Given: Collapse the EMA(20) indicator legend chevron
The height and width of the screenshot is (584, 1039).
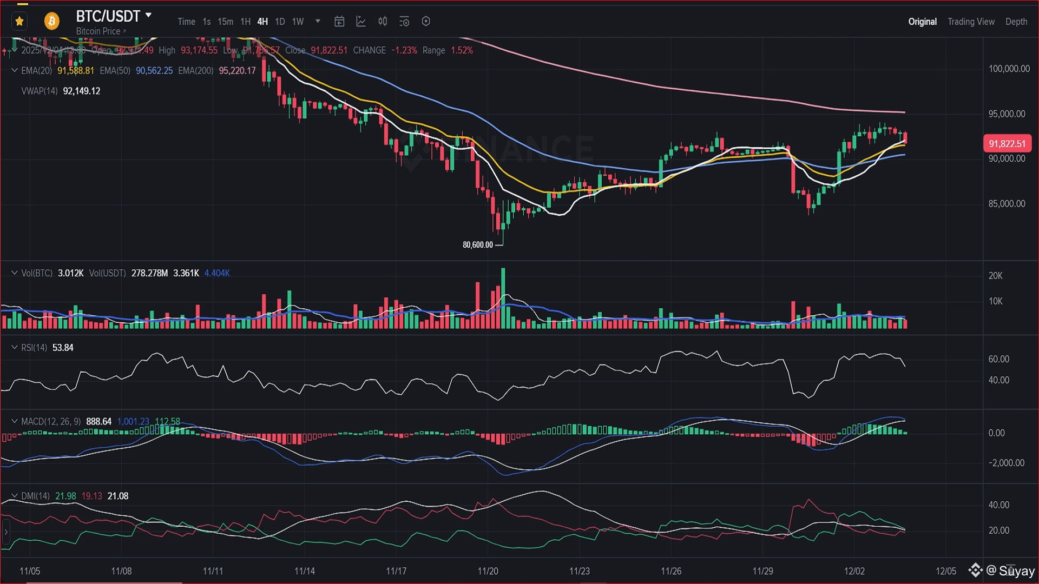Looking at the screenshot, I should click(15, 70).
